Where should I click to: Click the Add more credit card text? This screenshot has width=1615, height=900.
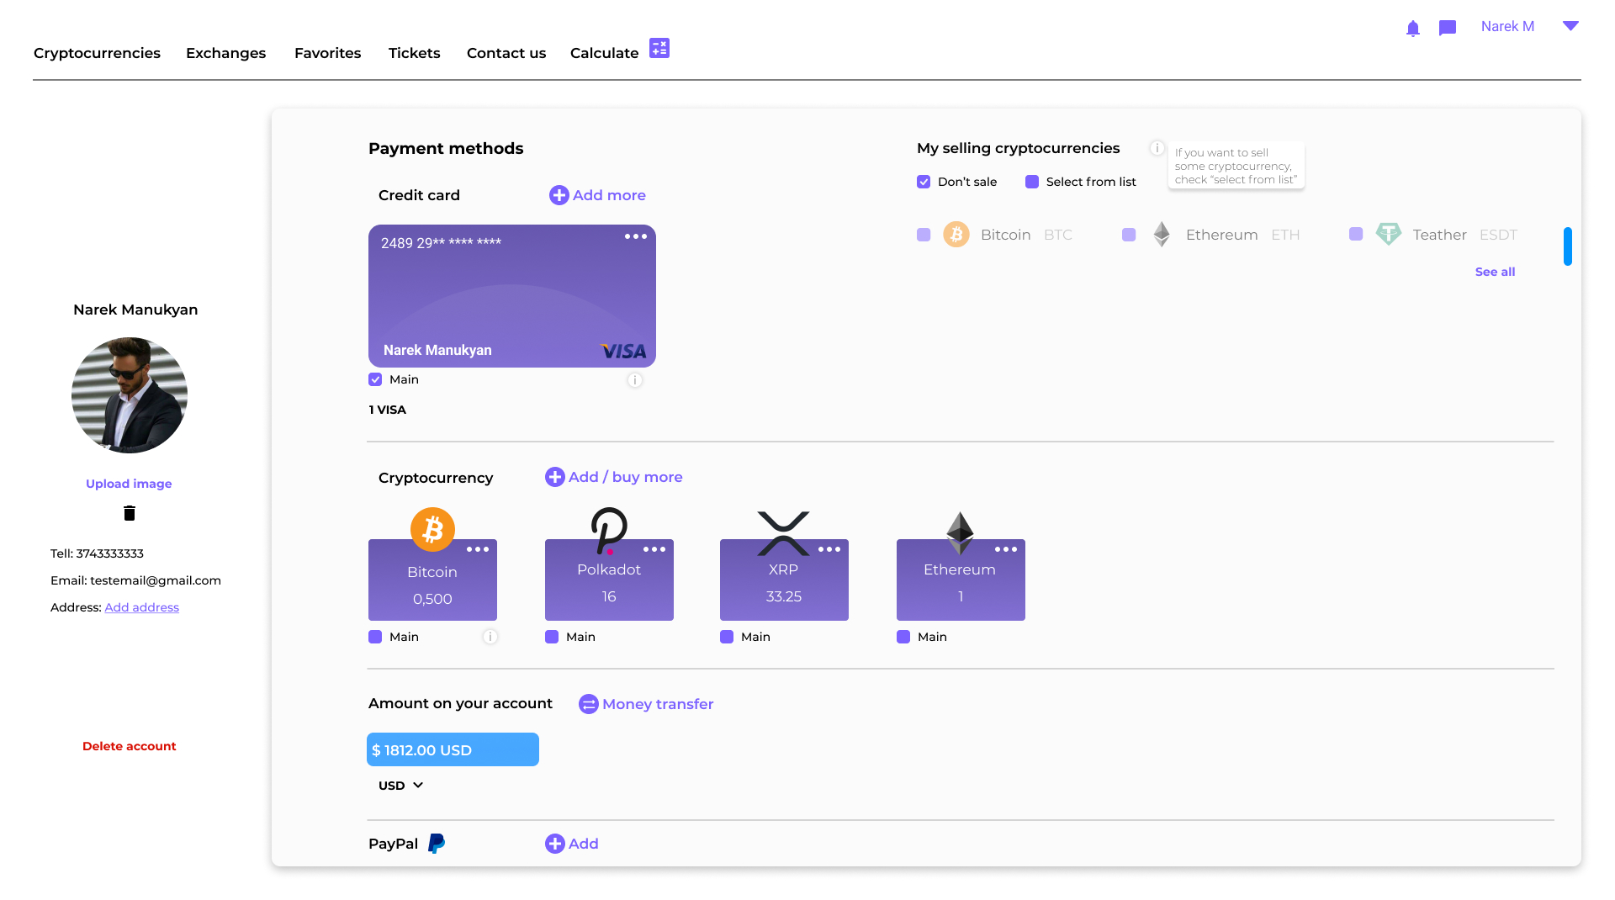(x=609, y=195)
